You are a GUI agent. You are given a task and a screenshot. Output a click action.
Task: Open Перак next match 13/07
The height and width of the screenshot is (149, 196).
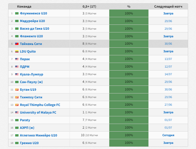click(168, 59)
